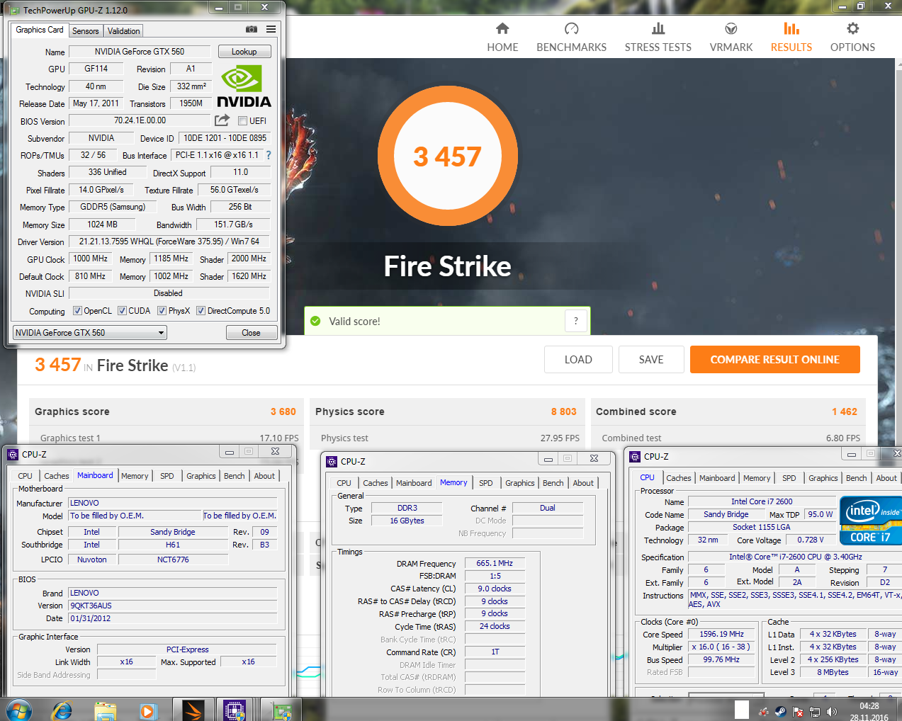Open Graphics tab in CPU-Z Mainboard window
902x721 pixels.
pos(201,476)
